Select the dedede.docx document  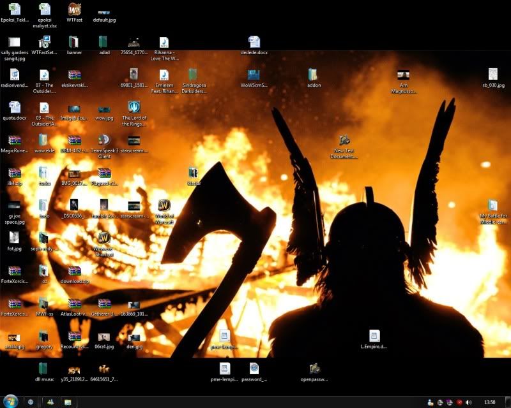click(x=254, y=43)
